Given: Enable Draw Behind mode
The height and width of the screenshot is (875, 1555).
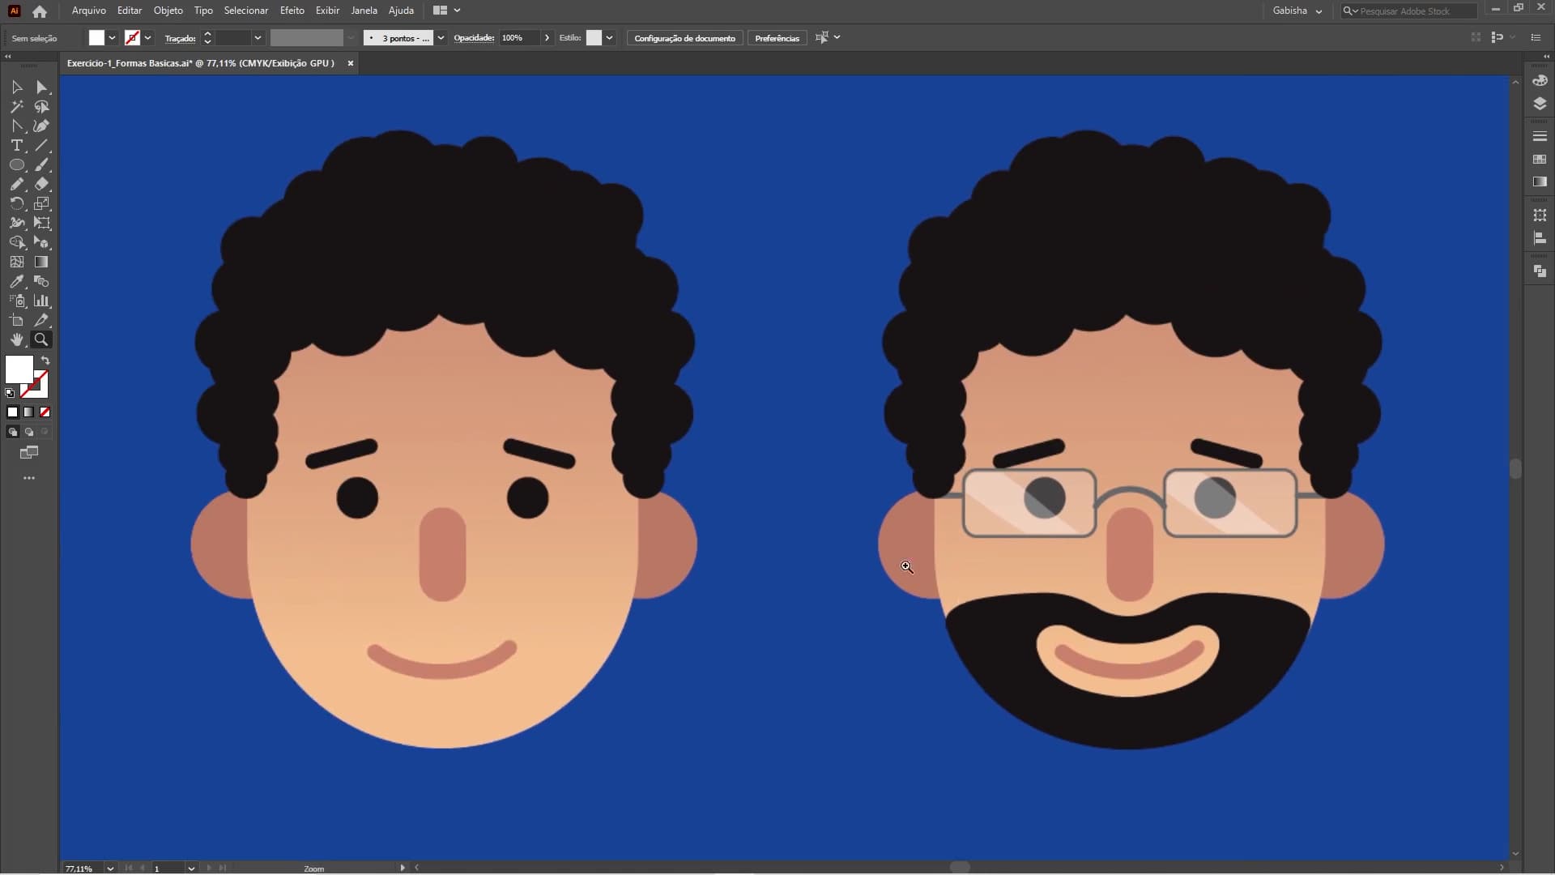Looking at the screenshot, I should point(28,432).
